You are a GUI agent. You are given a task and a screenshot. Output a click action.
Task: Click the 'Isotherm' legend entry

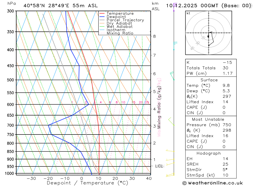(116, 30)
